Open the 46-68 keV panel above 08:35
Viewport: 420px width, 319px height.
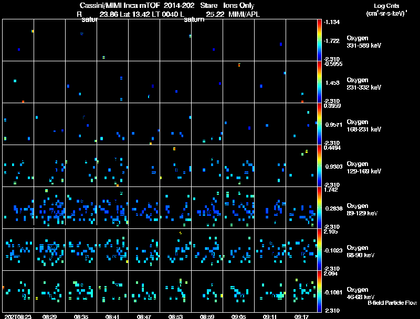tap(81, 291)
